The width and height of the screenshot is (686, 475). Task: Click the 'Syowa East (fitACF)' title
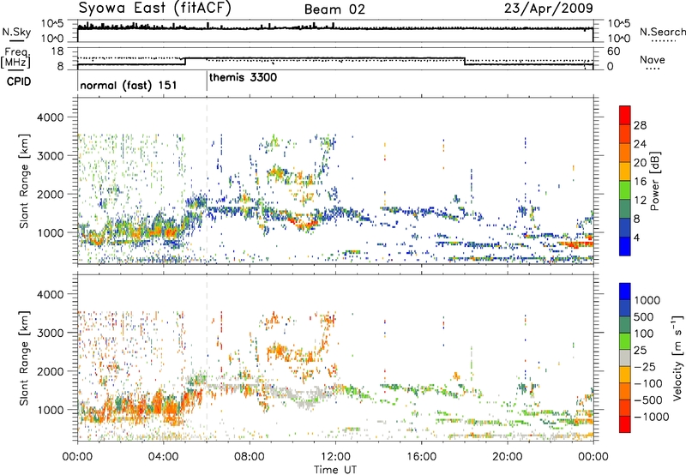[x=155, y=8]
